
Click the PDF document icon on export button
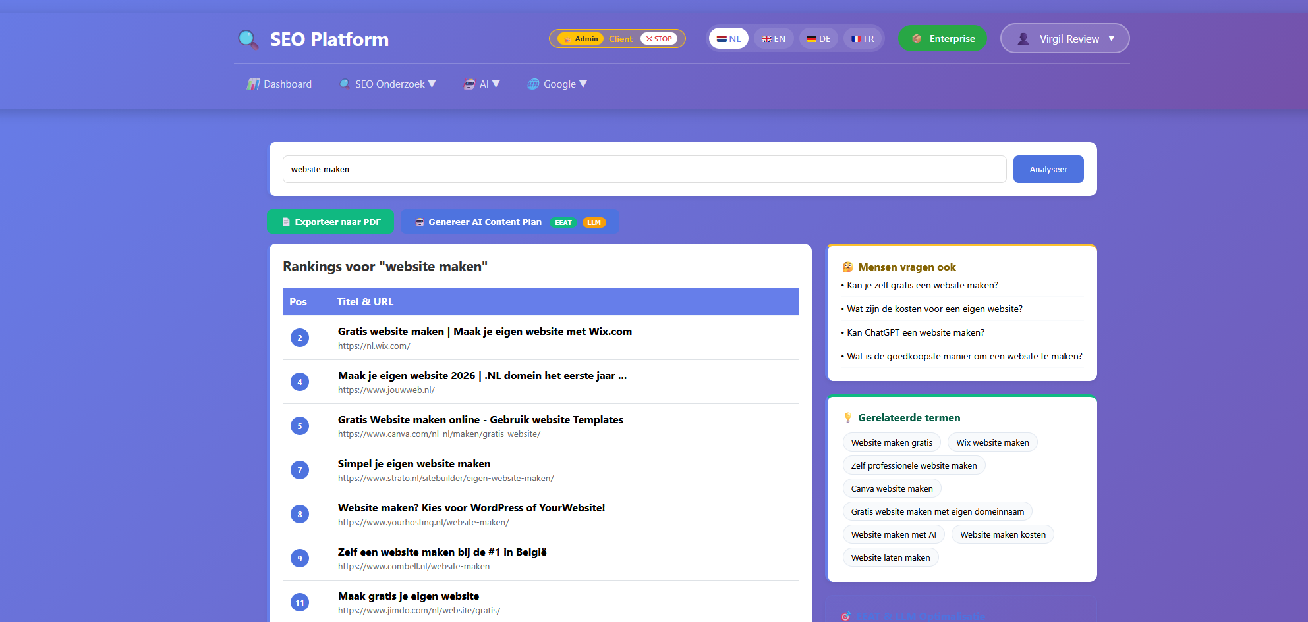[286, 222]
